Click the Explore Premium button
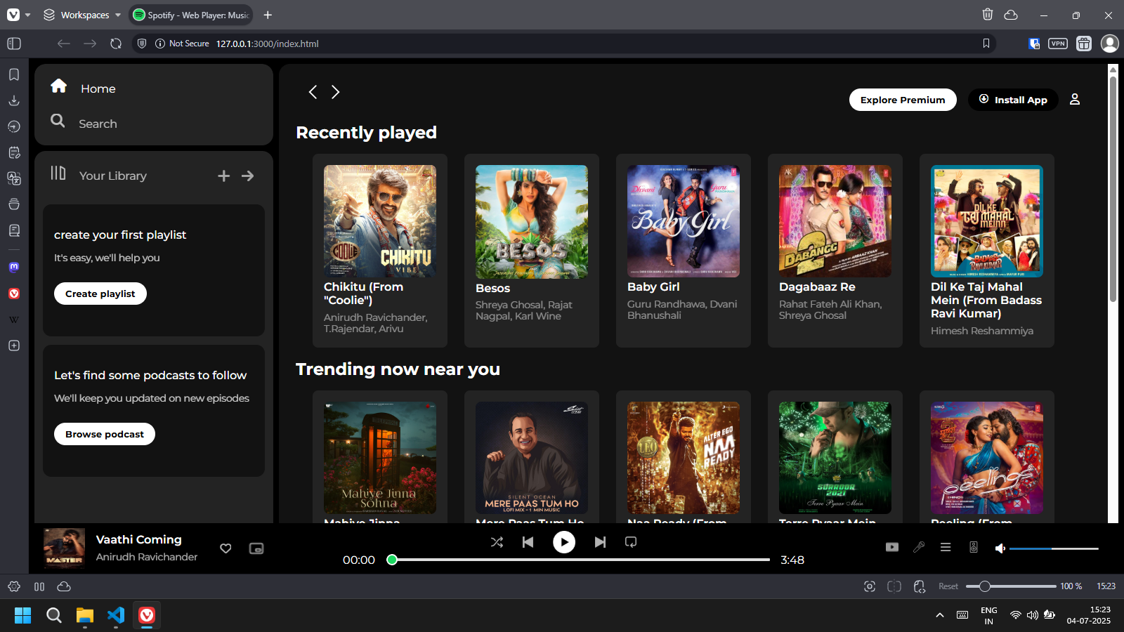The image size is (1124, 632). click(902, 99)
